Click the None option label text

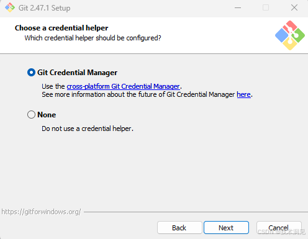pos(47,115)
